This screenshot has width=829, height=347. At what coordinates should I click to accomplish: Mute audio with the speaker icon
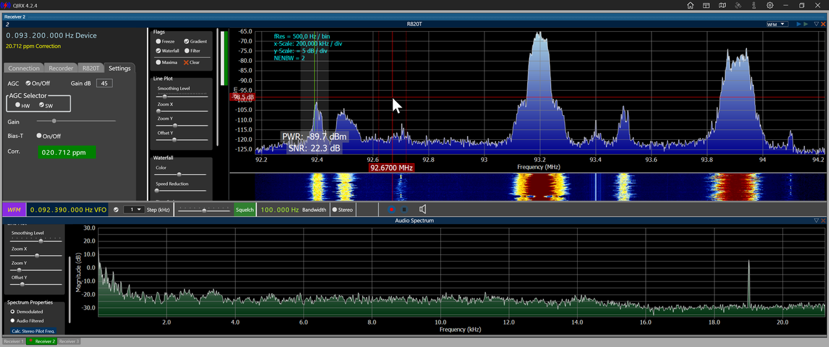pyautogui.click(x=422, y=209)
